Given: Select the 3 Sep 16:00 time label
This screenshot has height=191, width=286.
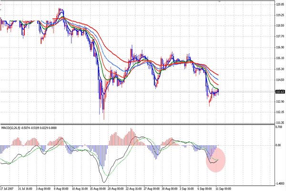Looking at the screenshot, I should [187, 189].
